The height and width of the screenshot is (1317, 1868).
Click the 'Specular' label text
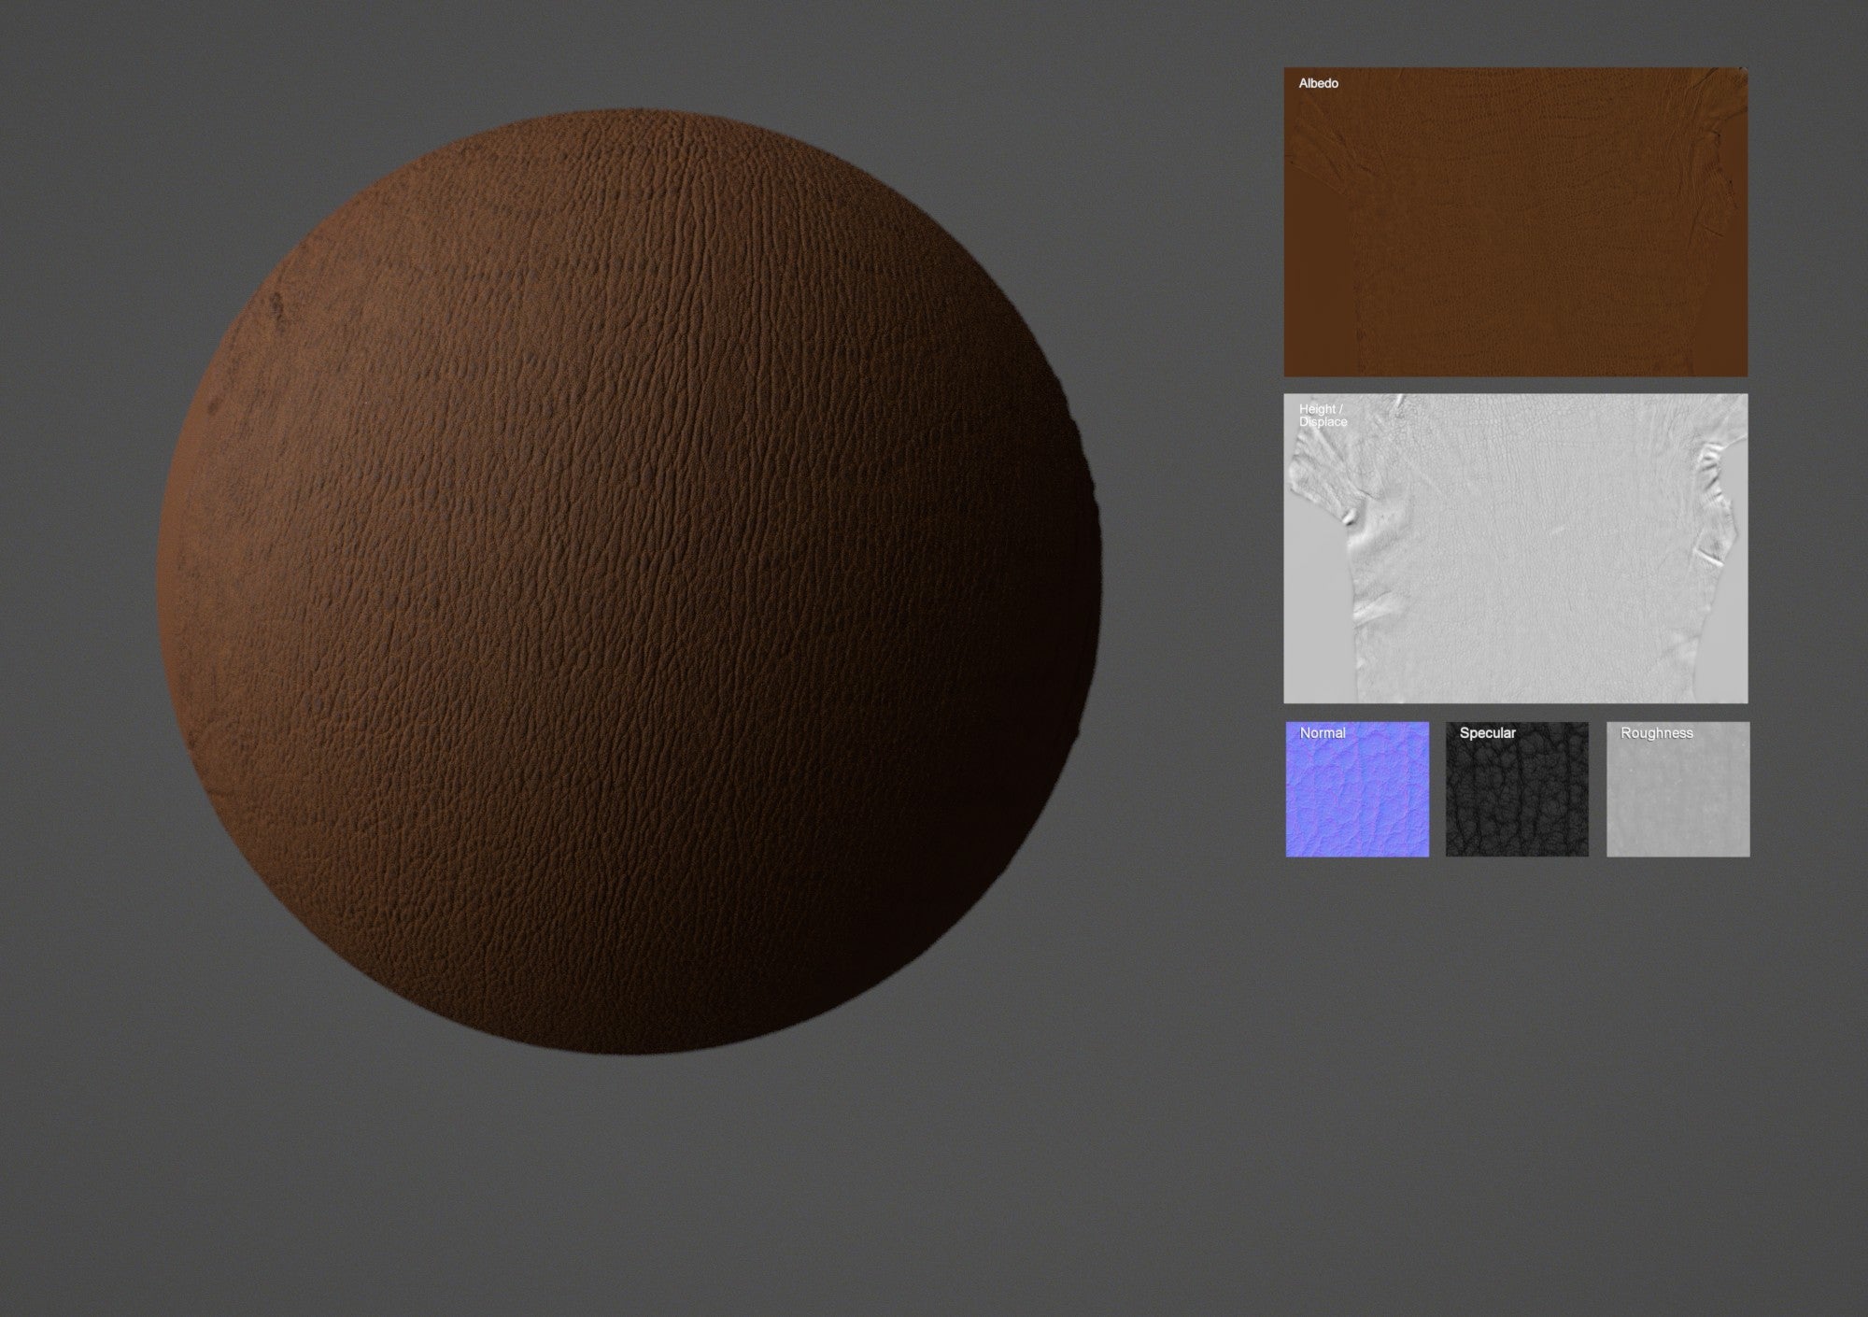tap(1487, 733)
